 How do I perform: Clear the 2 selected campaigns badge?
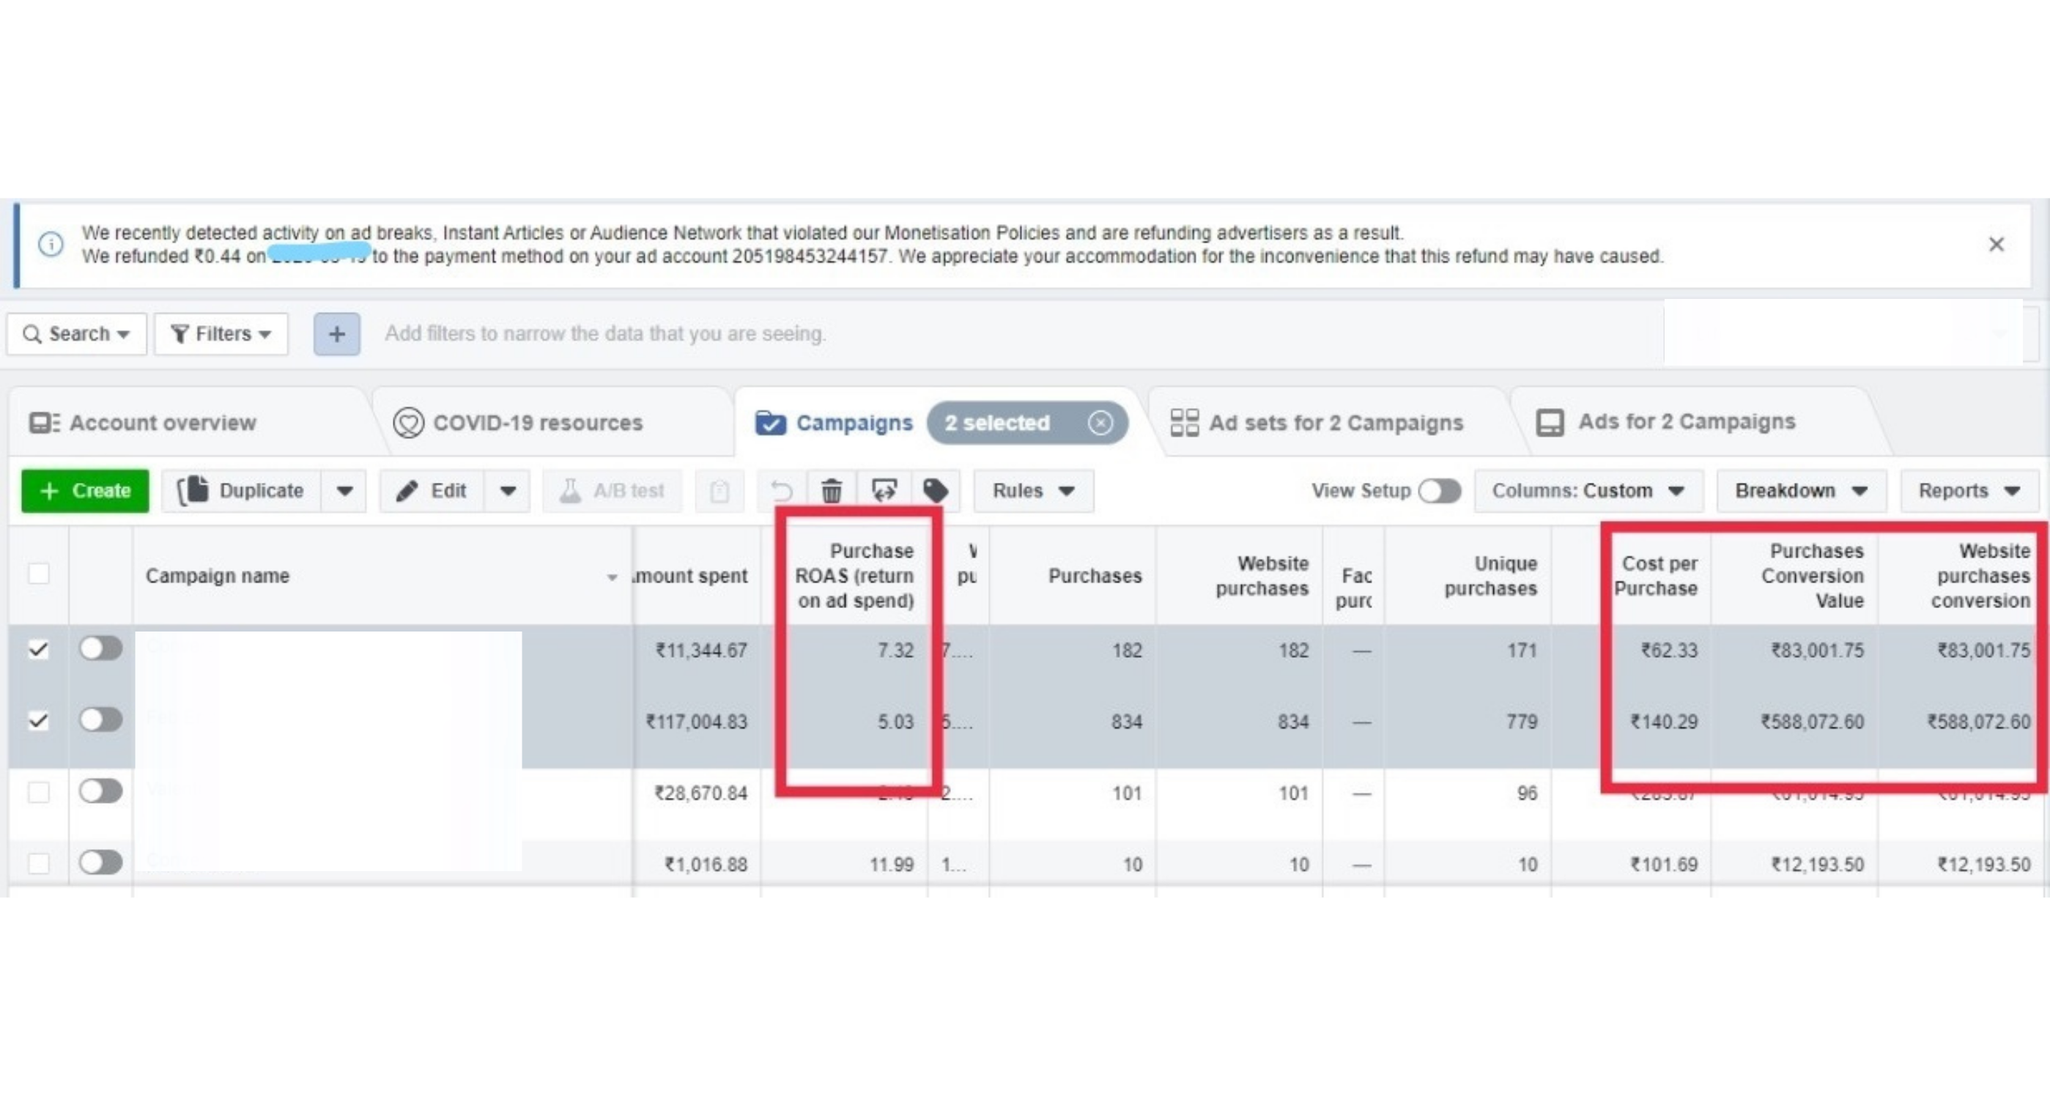click(x=1100, y=423)
